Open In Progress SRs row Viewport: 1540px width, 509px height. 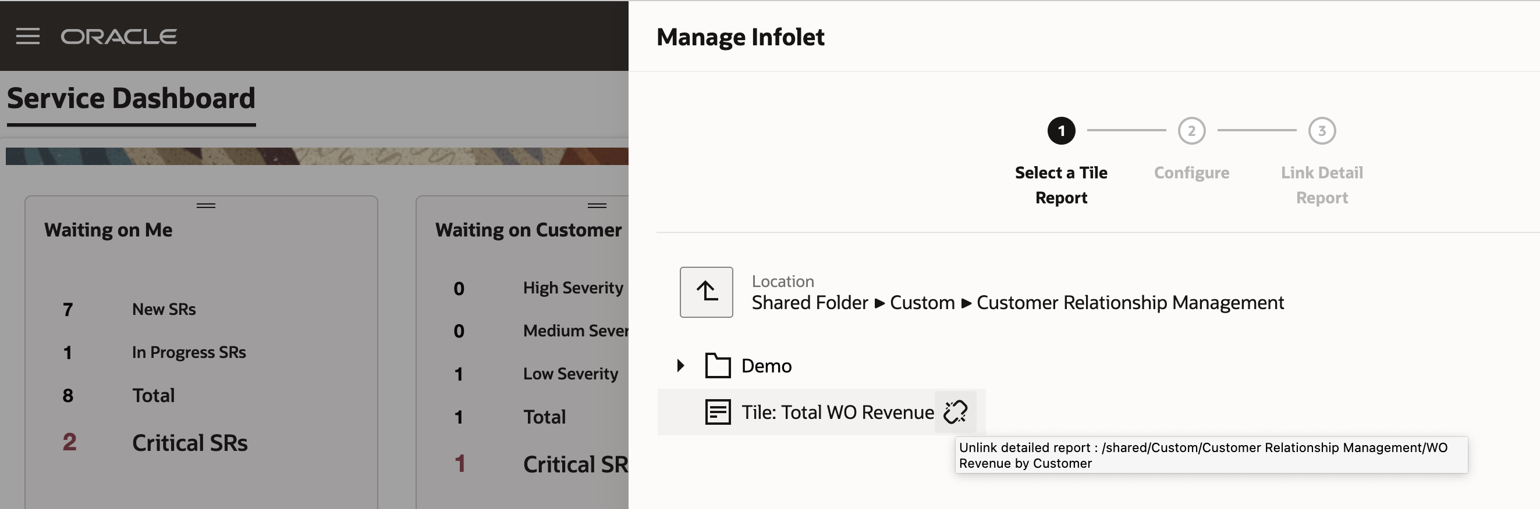(x=189, y=353)
